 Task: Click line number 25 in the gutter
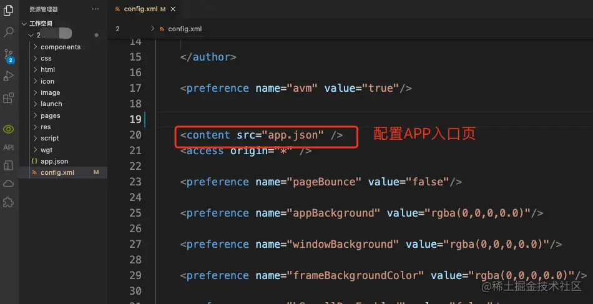[135, 213]
